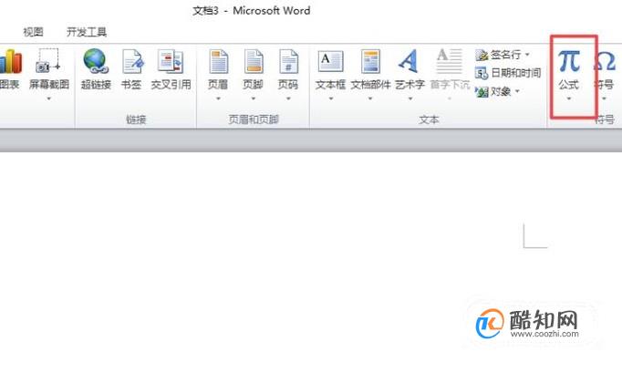622x373 pixels.
Task: Select the 屏幕截图 screenshot icon
Action: 48,61
